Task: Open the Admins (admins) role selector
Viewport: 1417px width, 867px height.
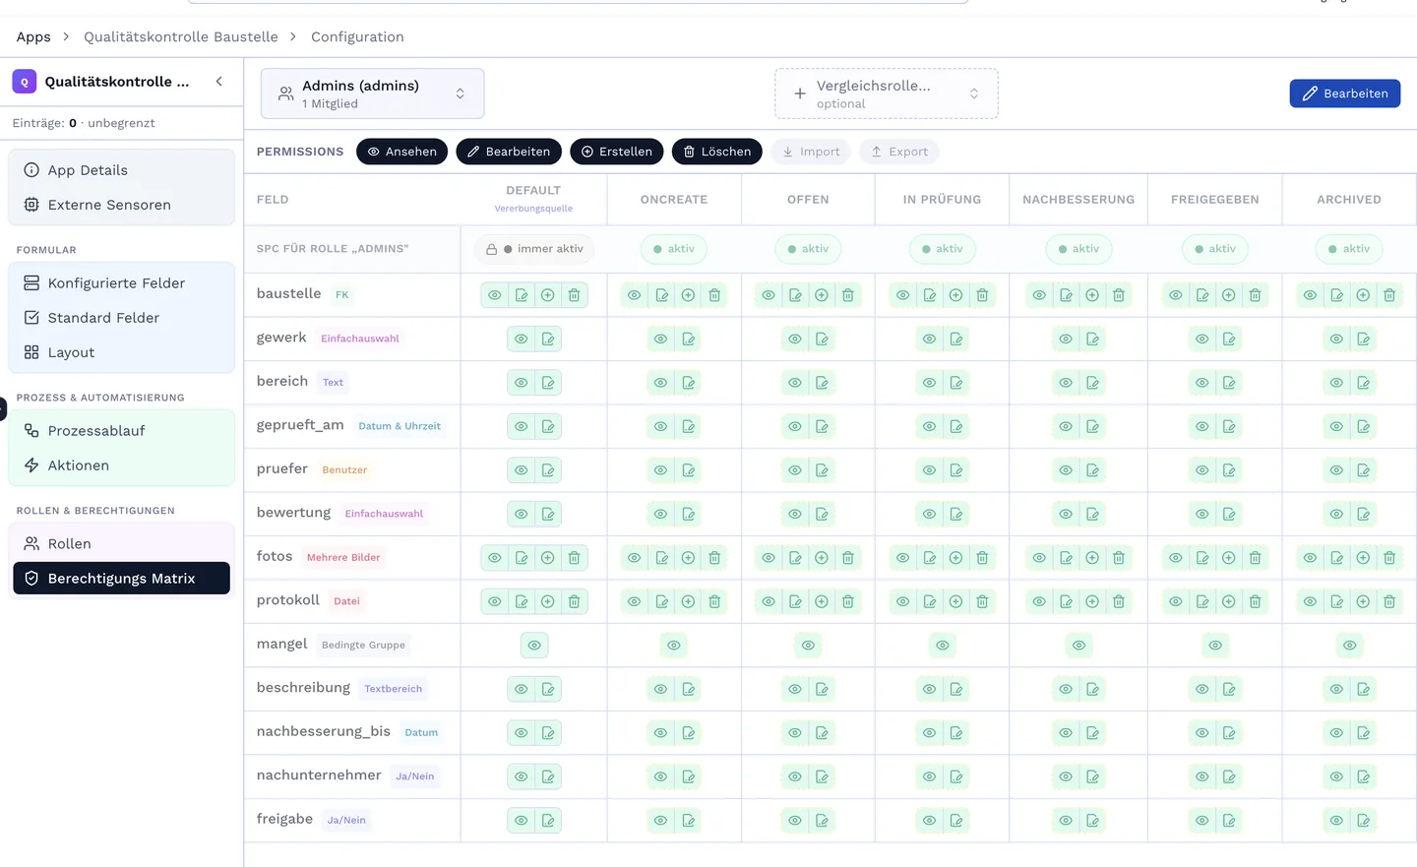Action: pos(372,93)
